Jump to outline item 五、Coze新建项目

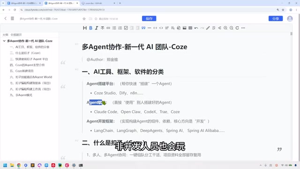(x=22, y=71)
